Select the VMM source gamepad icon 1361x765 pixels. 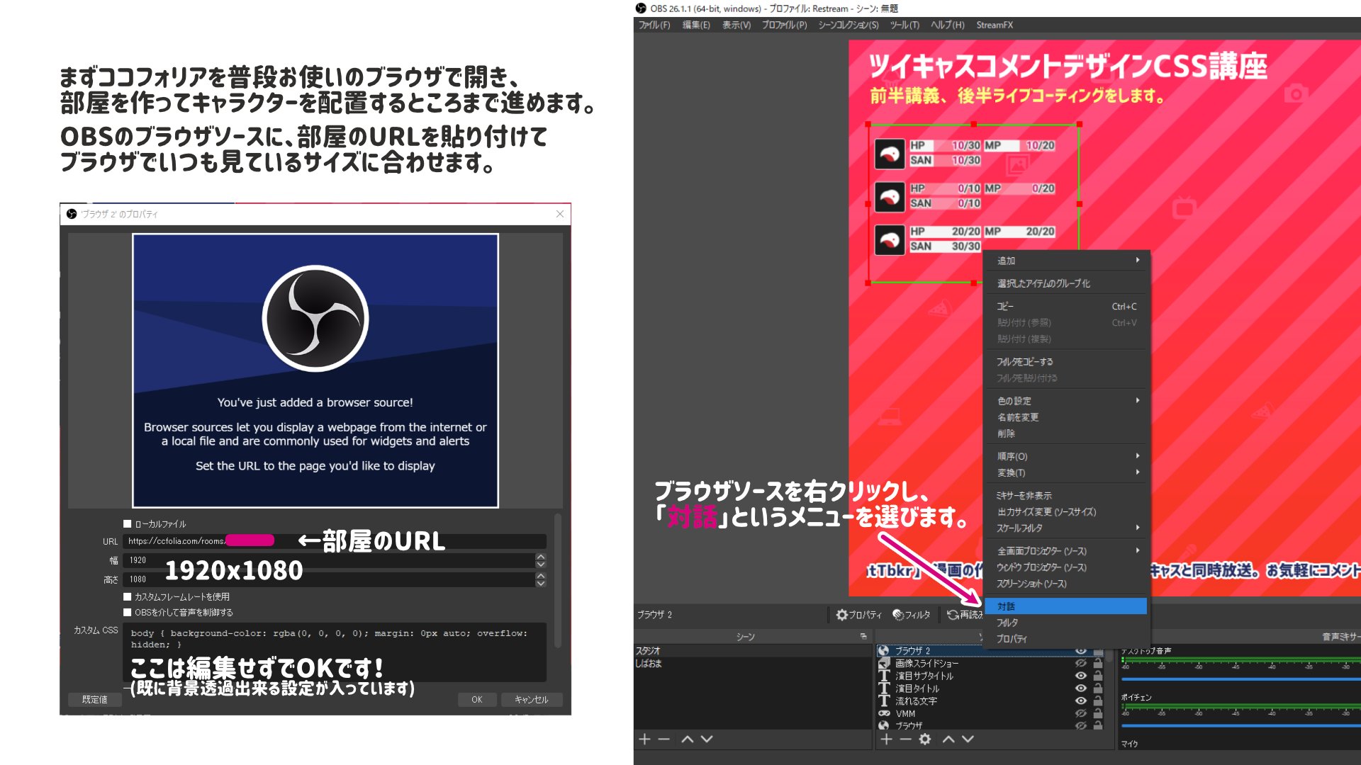point(884,714)
